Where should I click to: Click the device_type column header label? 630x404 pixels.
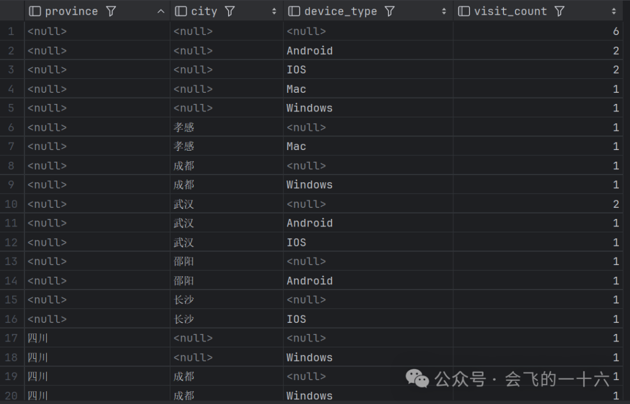pos(341,11)
